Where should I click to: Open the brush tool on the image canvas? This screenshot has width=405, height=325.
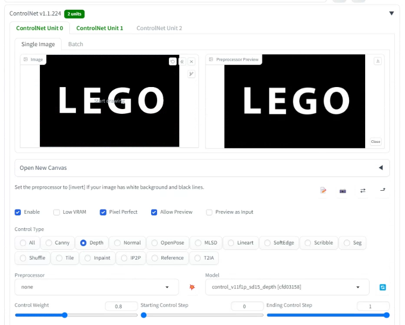click(x=191, y=74)
